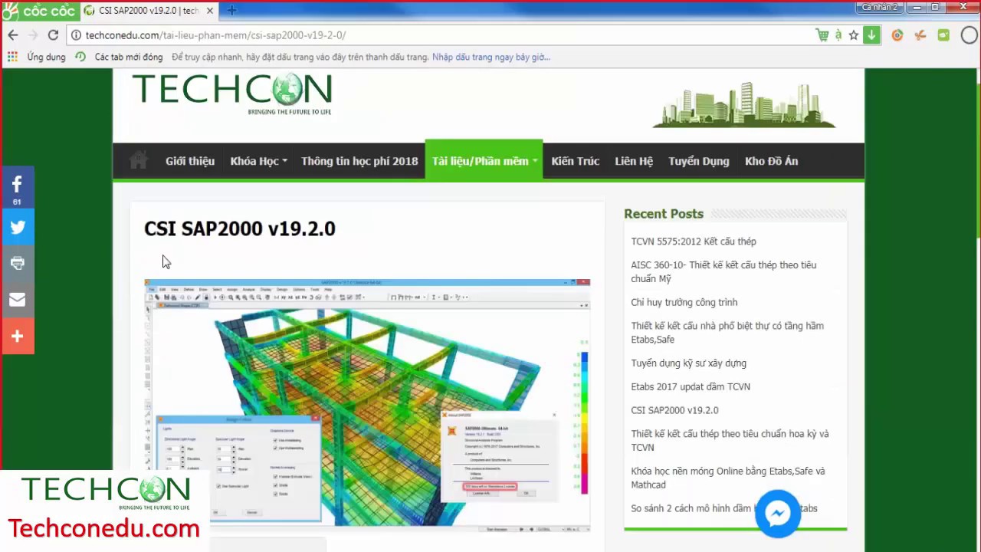
Task: Share on Facebook sidebar button
Action: coord(17,188)
